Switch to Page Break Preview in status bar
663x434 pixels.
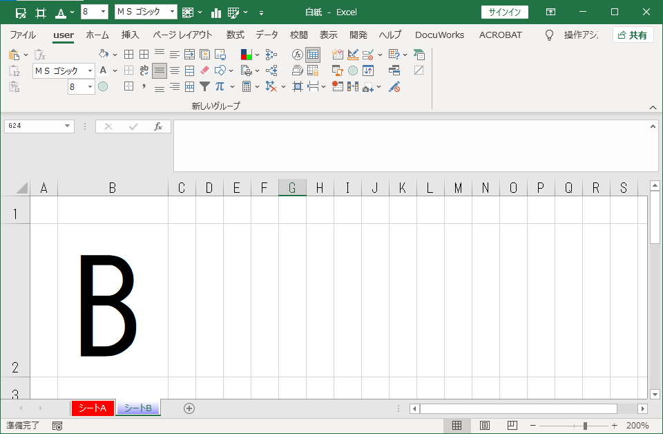pyautogui.click(x=512, y=426)
